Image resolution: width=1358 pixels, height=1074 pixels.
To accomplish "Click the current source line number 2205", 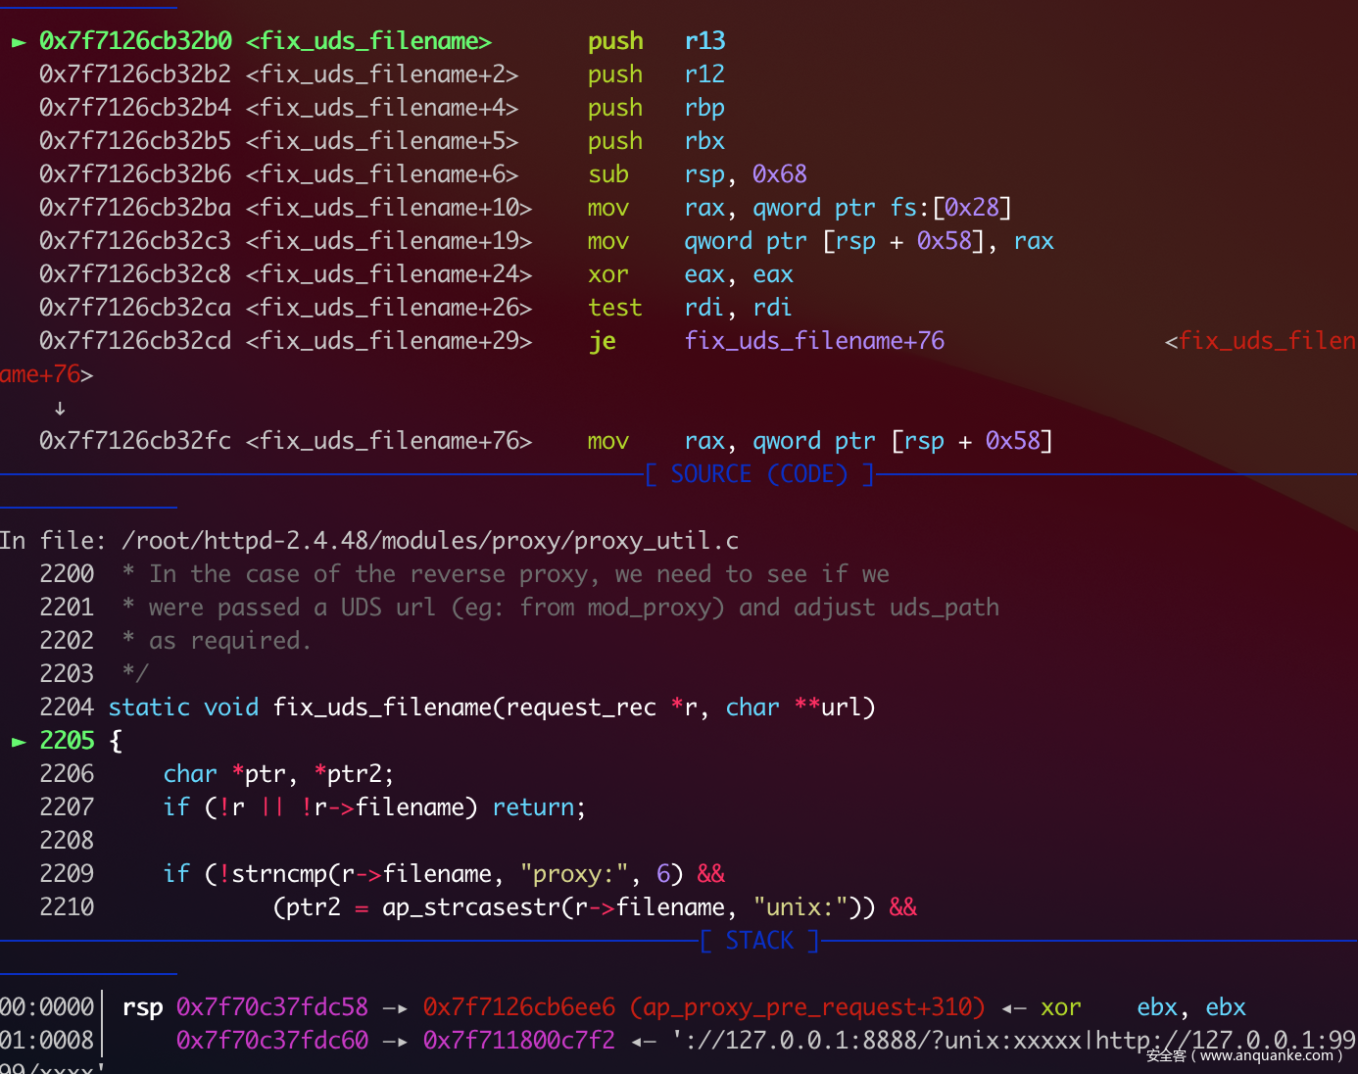I will [x=67, y=741].
